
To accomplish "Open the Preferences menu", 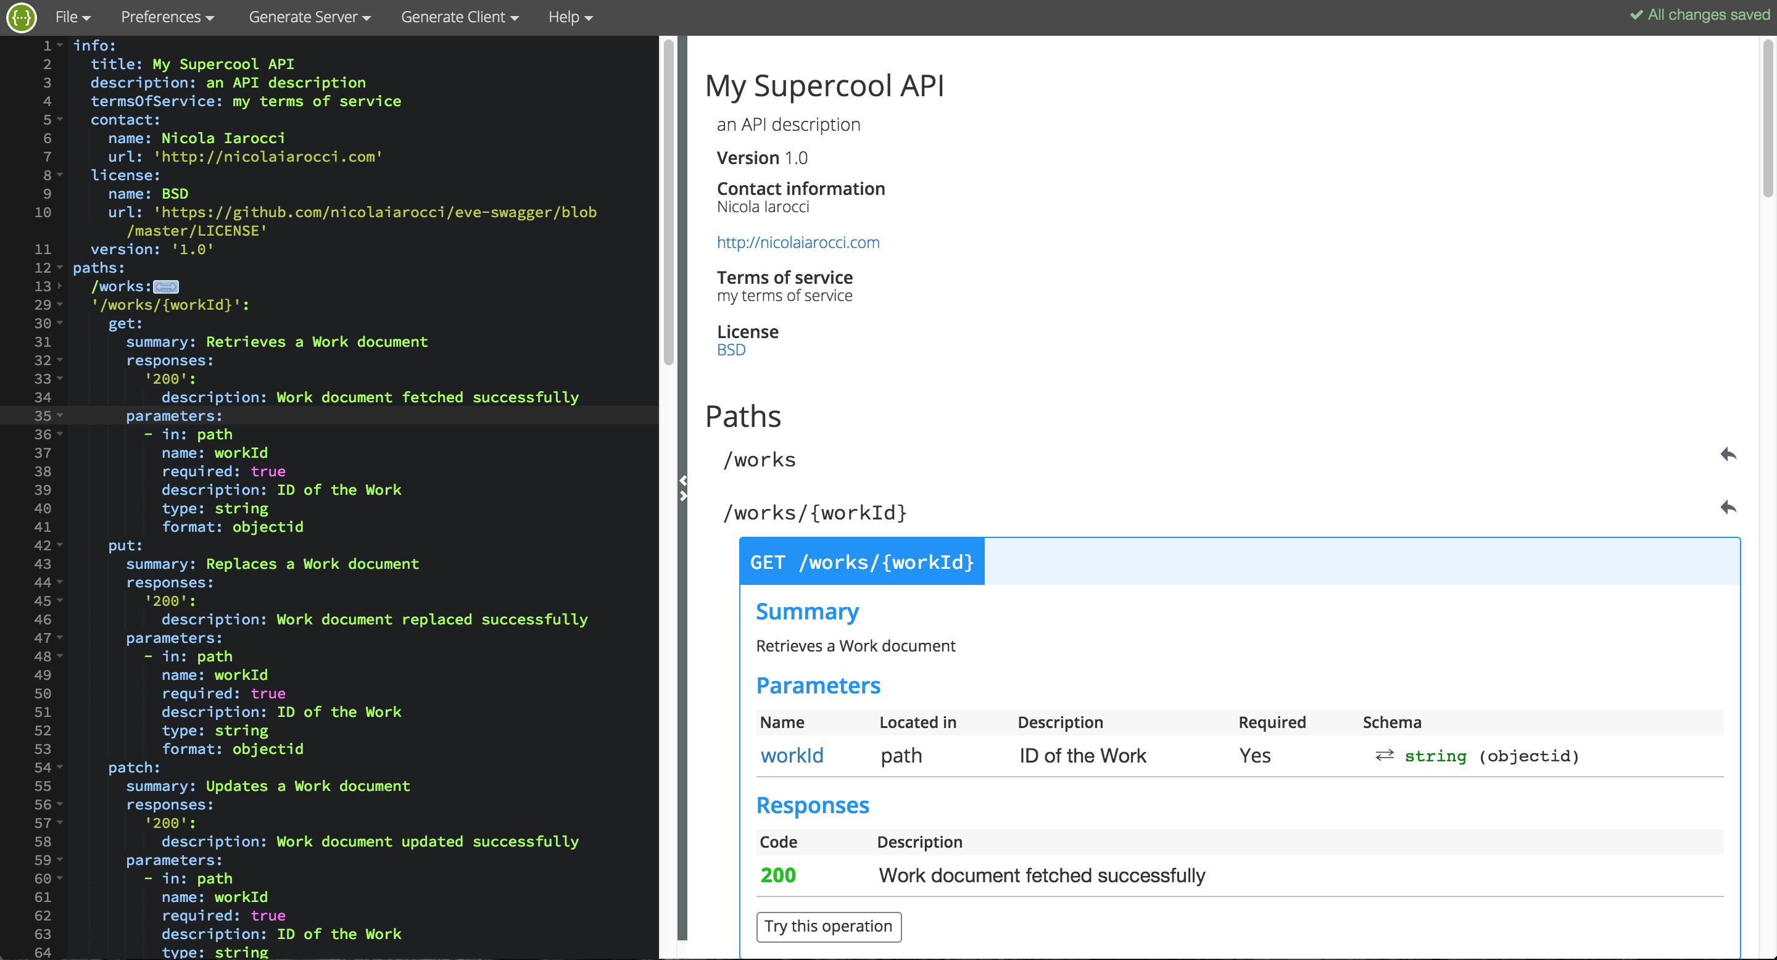I will coord(167,17).
